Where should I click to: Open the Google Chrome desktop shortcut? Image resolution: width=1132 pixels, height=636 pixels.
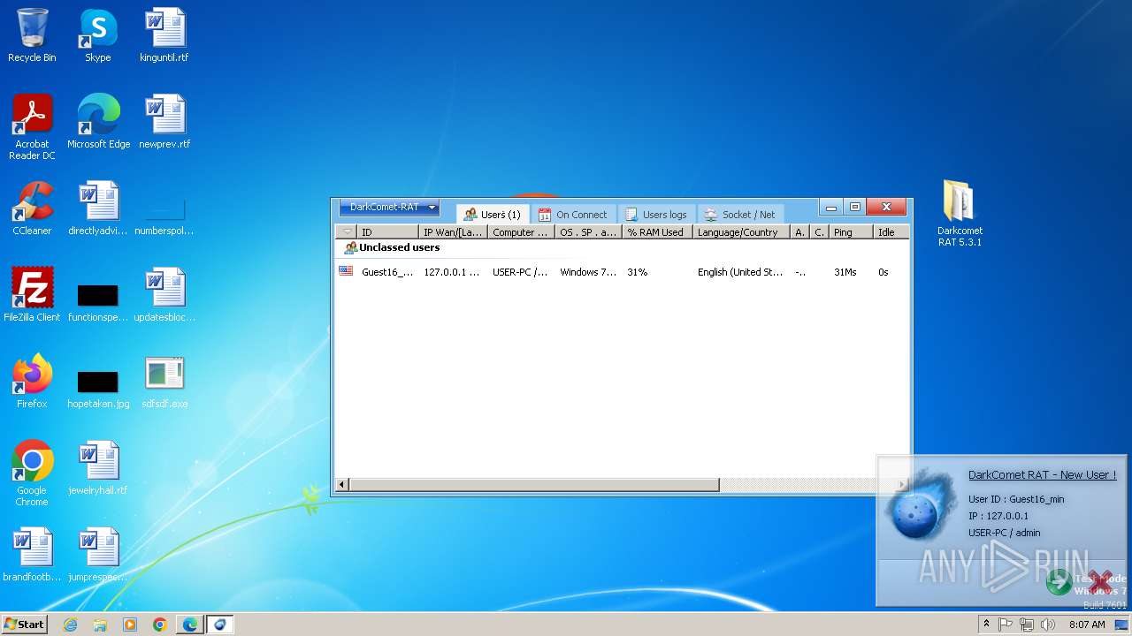coord(32,473)
